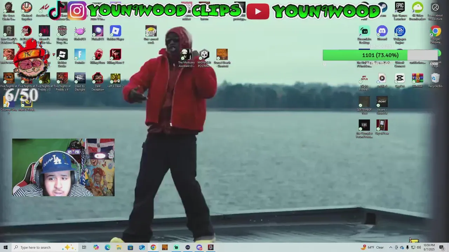Open the WinRAR desktop icon
Screen dimensions: 449x252
coord(417,80)
